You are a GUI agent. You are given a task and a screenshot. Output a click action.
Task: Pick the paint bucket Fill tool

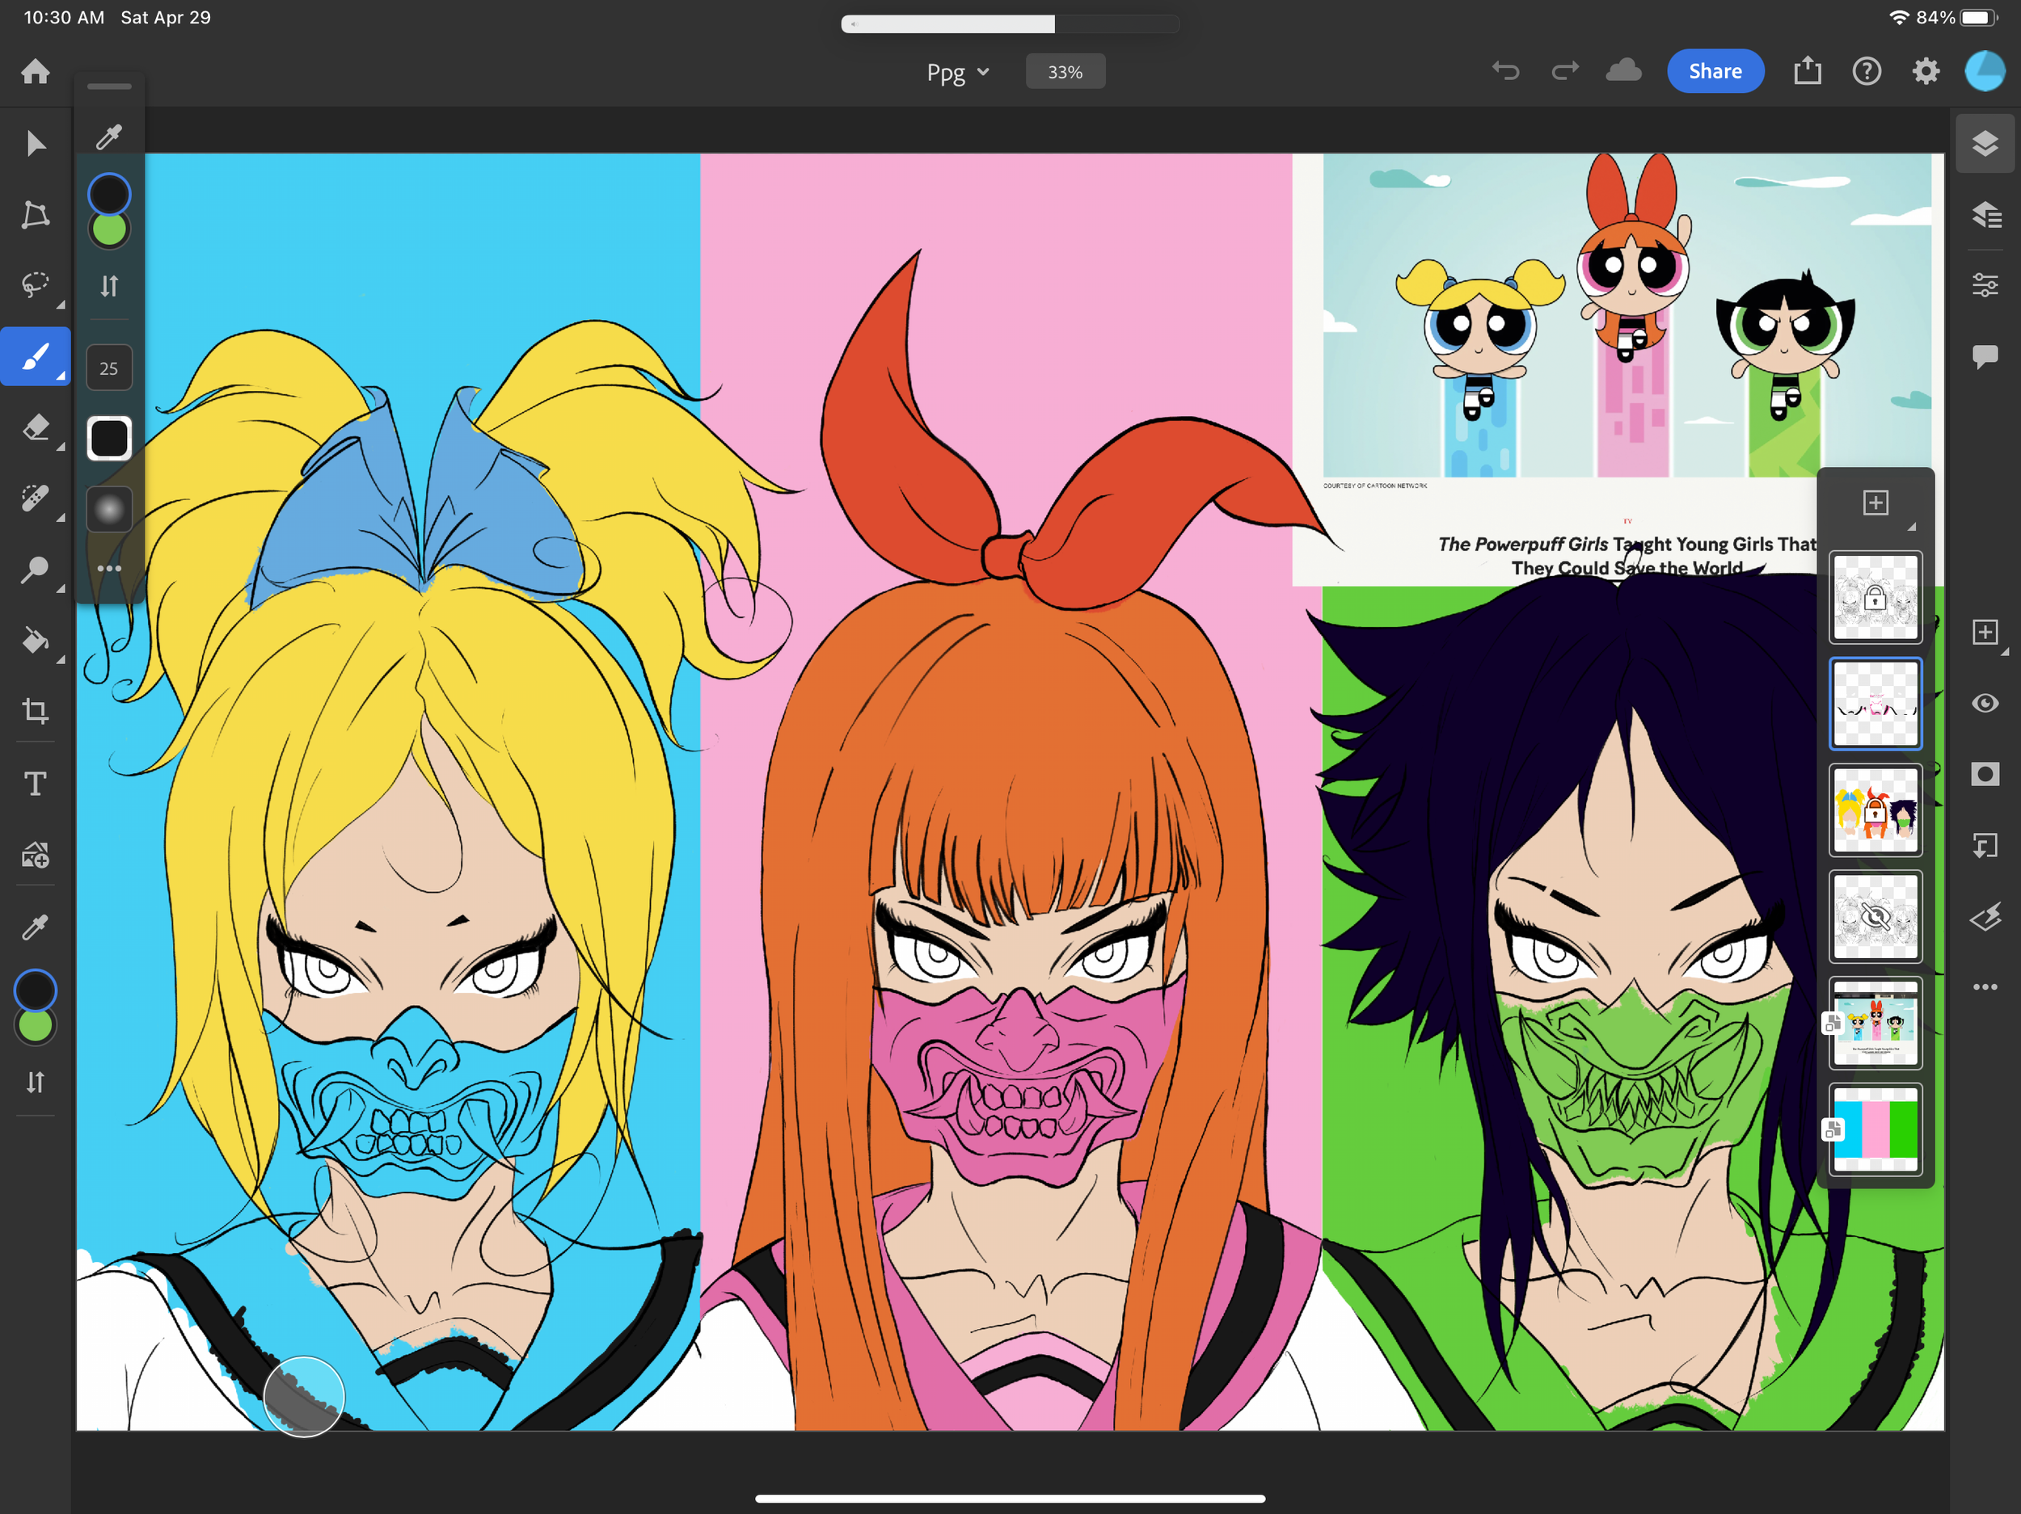(x=36, y=641)
